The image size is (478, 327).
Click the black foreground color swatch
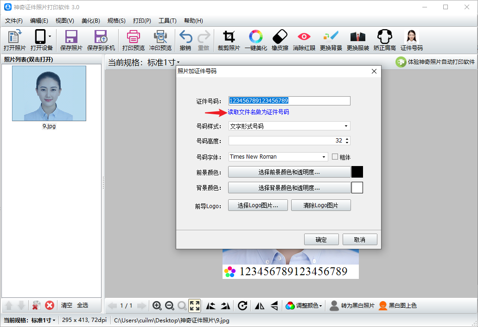(357, 173)
